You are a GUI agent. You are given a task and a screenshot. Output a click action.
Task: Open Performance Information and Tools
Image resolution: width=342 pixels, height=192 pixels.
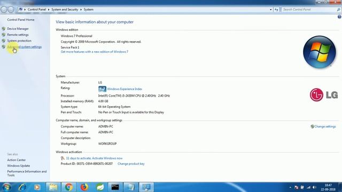[x=27, y=173]
